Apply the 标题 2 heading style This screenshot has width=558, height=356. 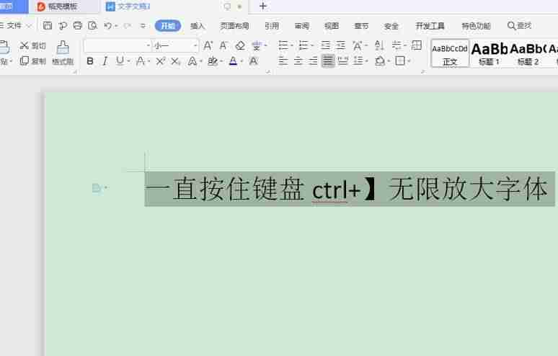528,53
